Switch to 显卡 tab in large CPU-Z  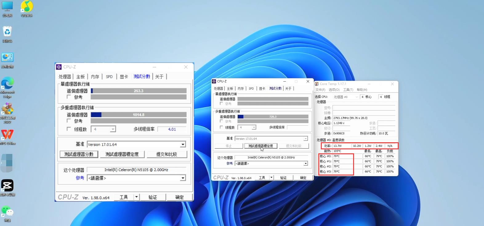[x=124, y=77]
